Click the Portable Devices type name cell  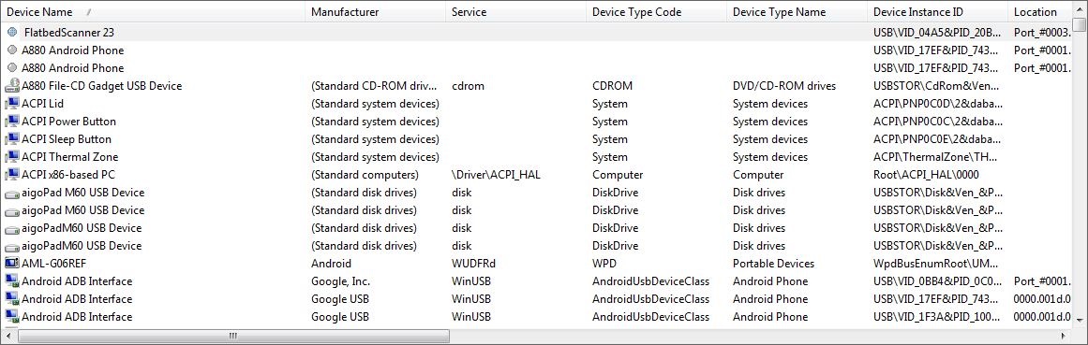pos(774,264)
